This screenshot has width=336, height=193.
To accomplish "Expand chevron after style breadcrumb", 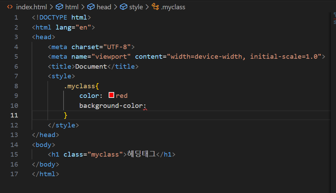I will (x=147, y=7).
